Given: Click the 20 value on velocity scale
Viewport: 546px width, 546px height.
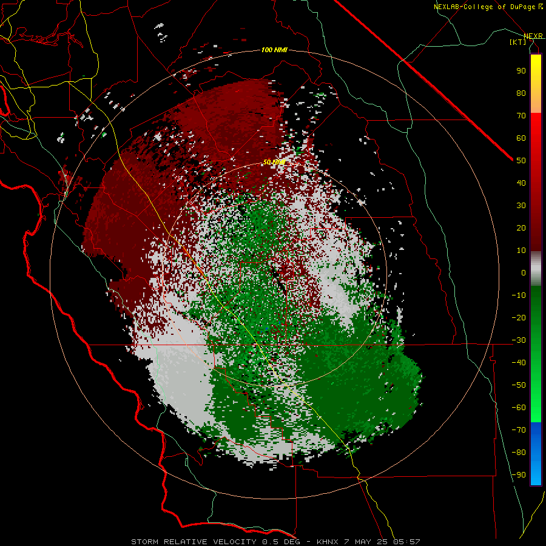Looking at the screenshot, I should coord(521,228).
